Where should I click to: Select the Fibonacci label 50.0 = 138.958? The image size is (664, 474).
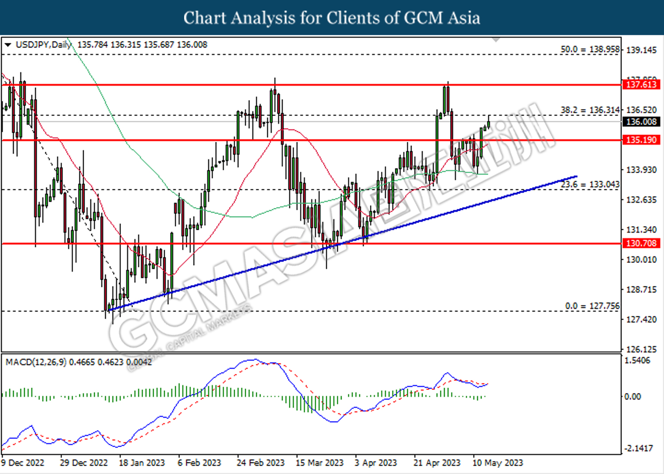[590, 49]
